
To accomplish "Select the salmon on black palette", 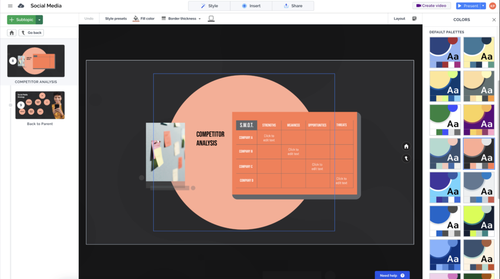I will 479,154.
